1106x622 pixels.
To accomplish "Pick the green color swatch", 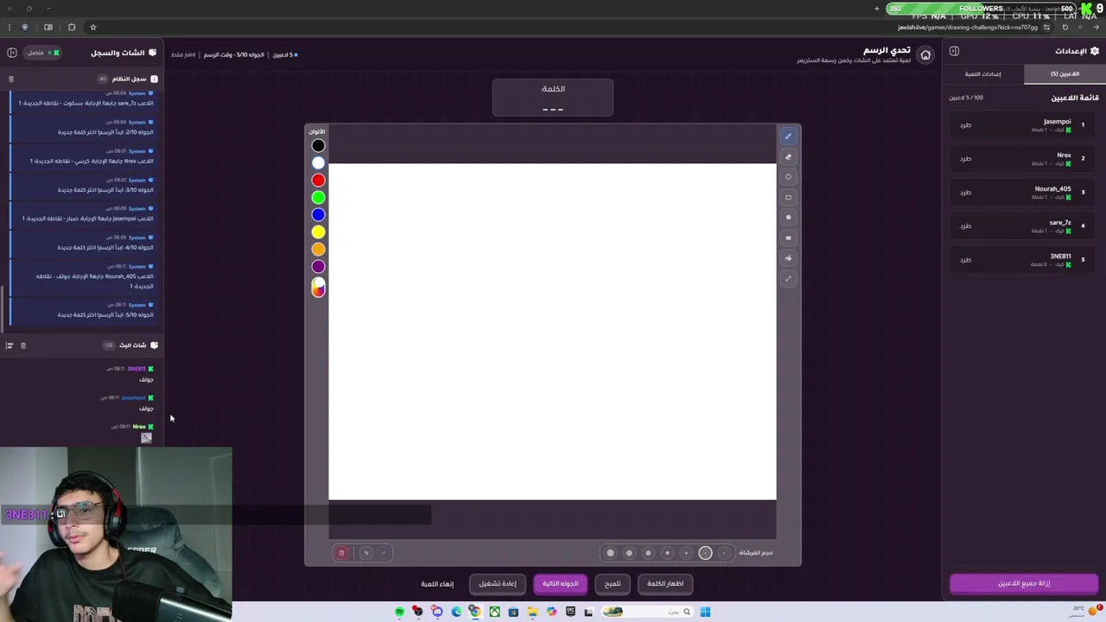I will 318,198.
